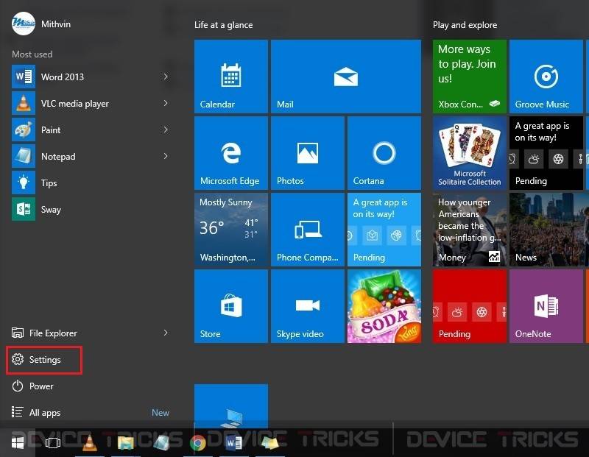The image size is (589, 457).
Task: Open Google Chrome from the taskbar
Action: pos(197,442)
